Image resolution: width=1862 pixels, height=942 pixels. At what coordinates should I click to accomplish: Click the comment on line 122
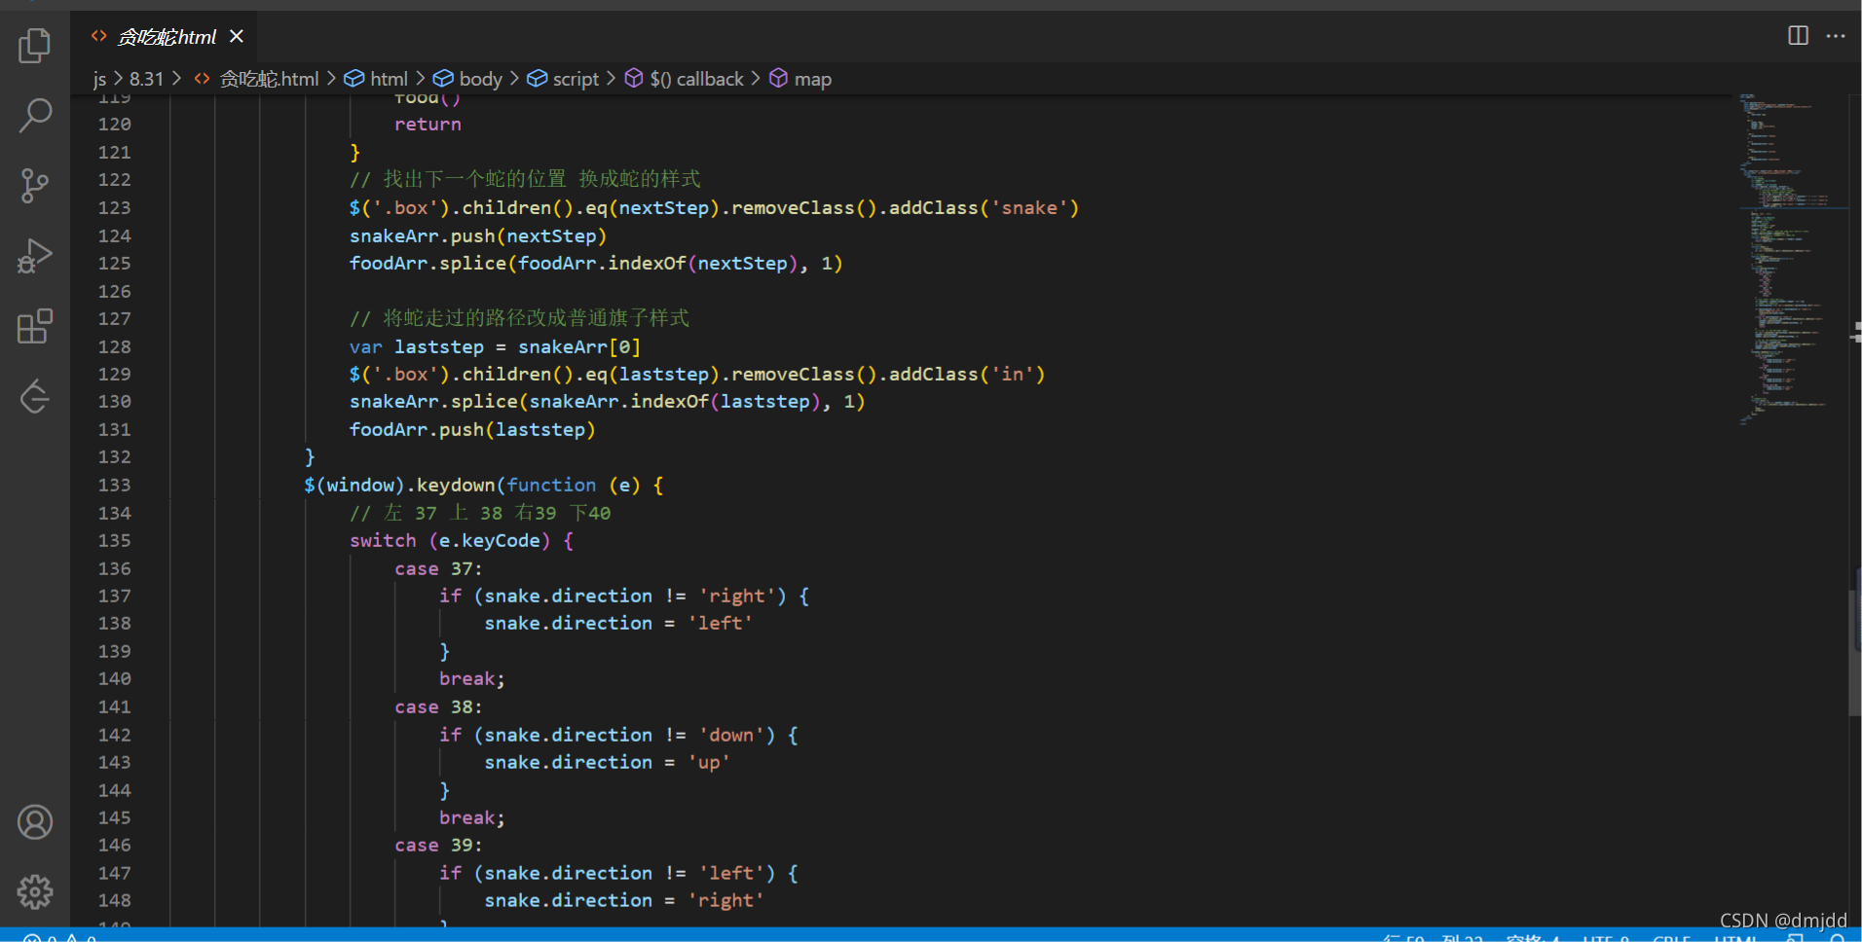pos(525,179)
